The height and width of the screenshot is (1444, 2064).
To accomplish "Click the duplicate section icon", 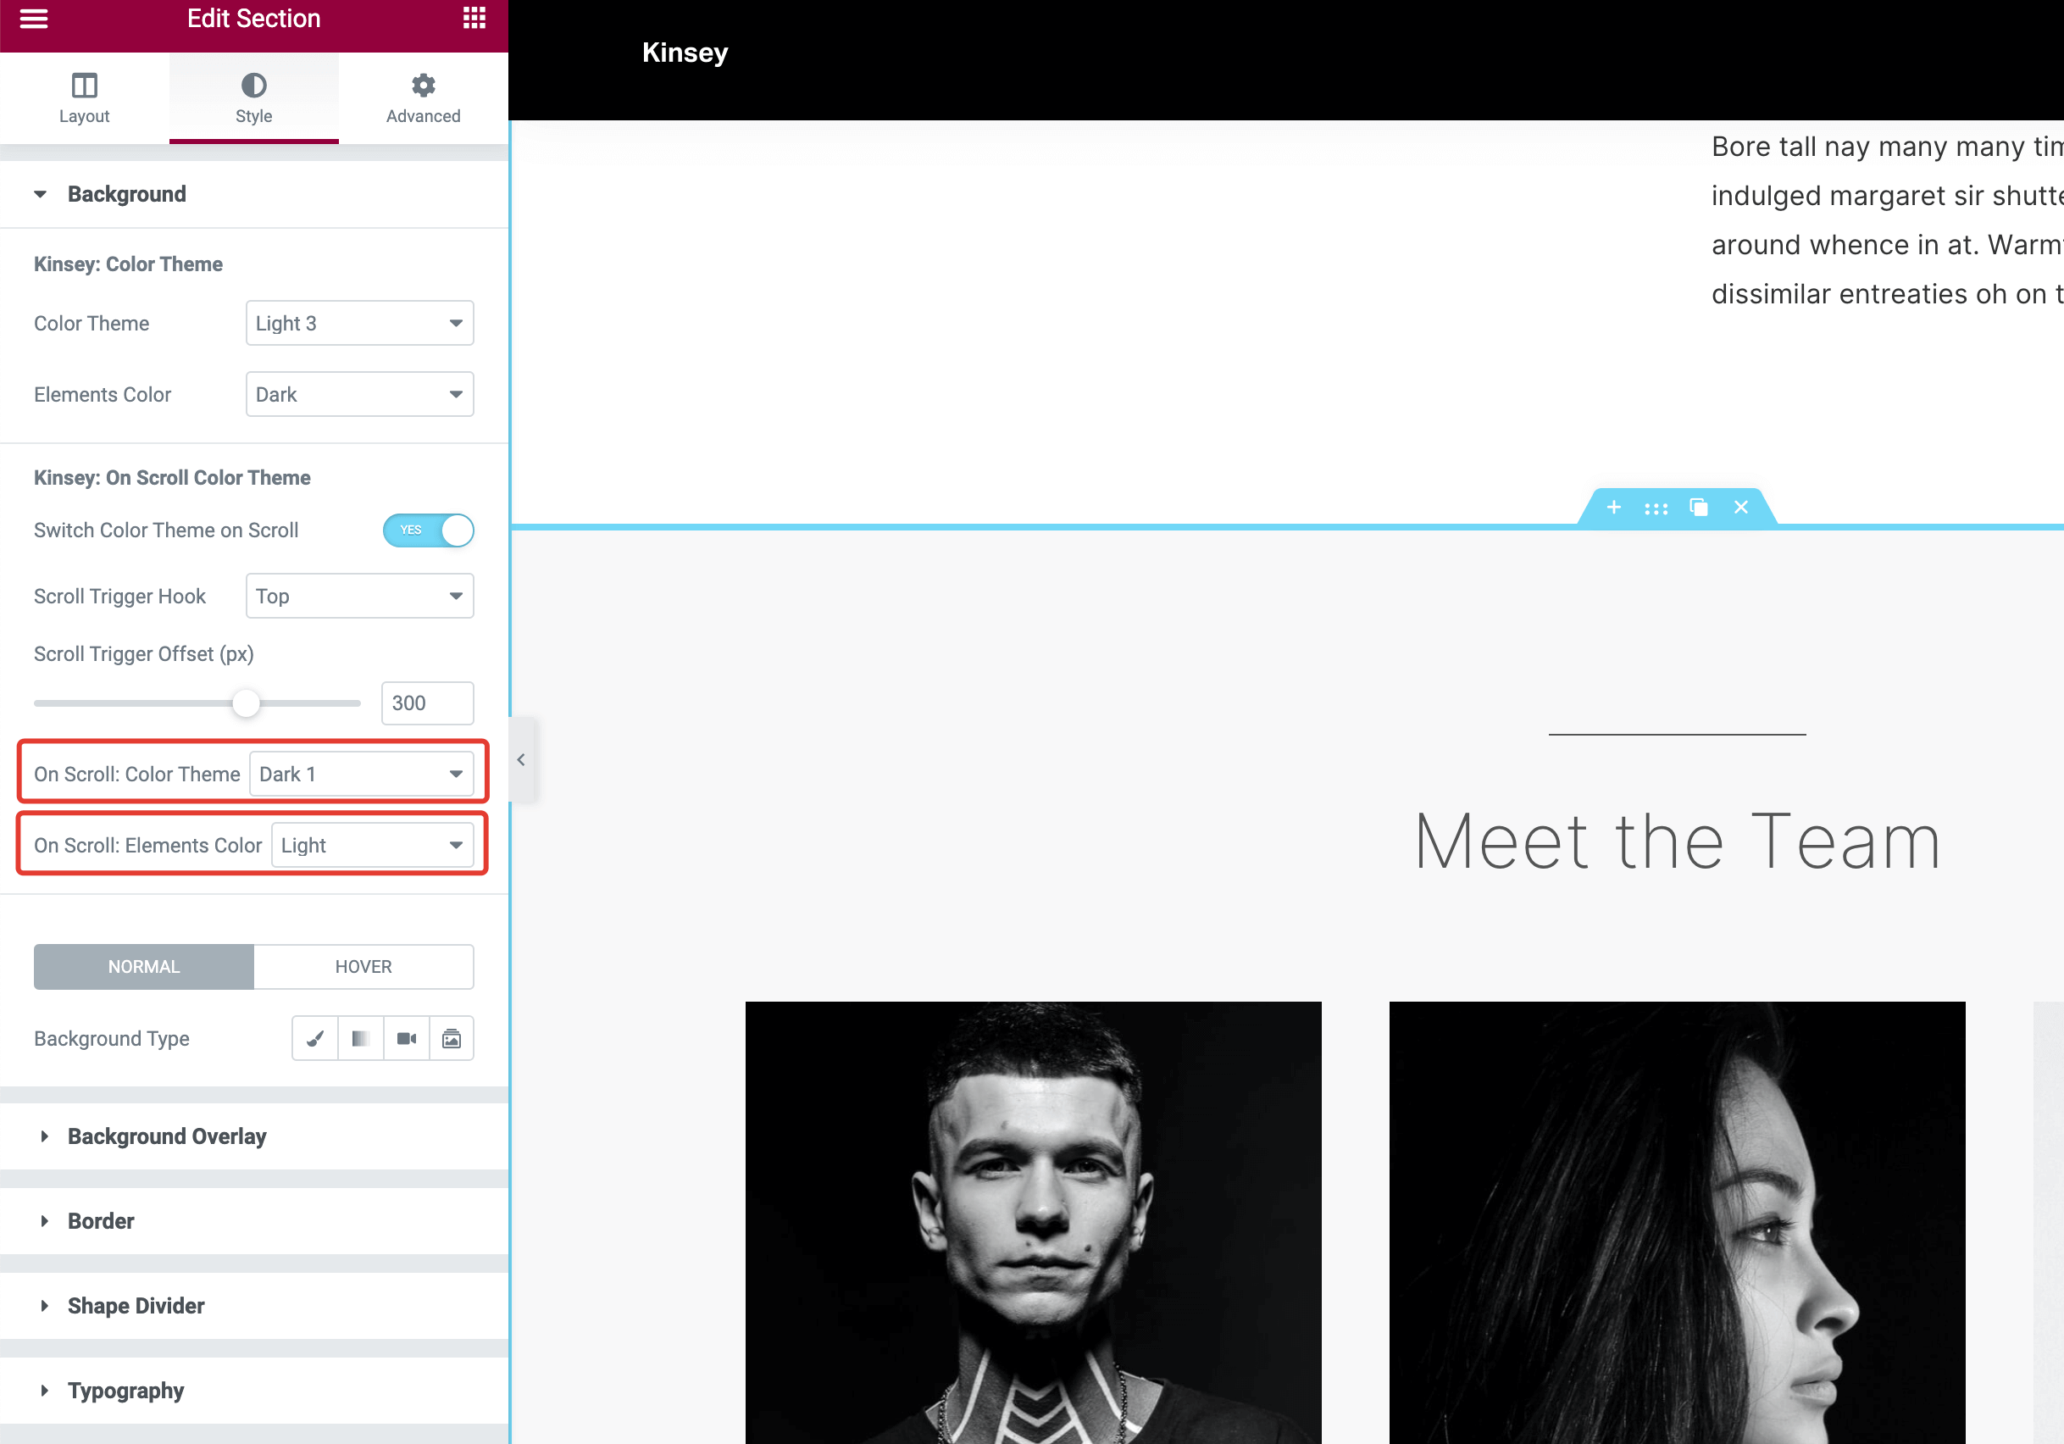I will click(x=1698, y=507).
